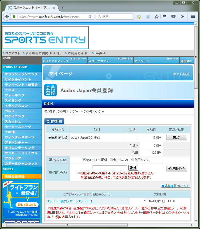Screen dimensions: 200x229
Task: Open the Firefox hamburger menu
Action: tap(193, 16)
